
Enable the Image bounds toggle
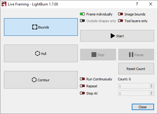click(x=120, y=14)
